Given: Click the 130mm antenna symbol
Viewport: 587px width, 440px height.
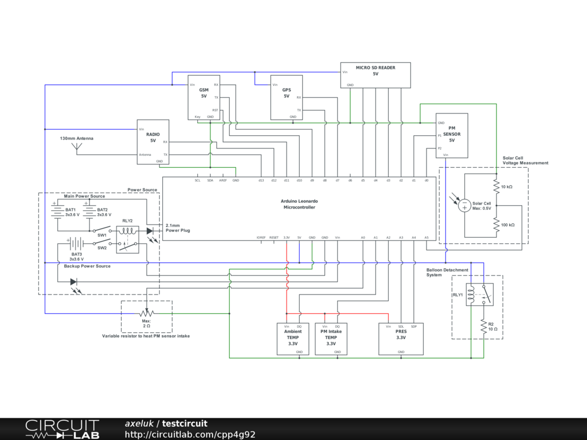Looking at the screenshot, I should point(78,148).
